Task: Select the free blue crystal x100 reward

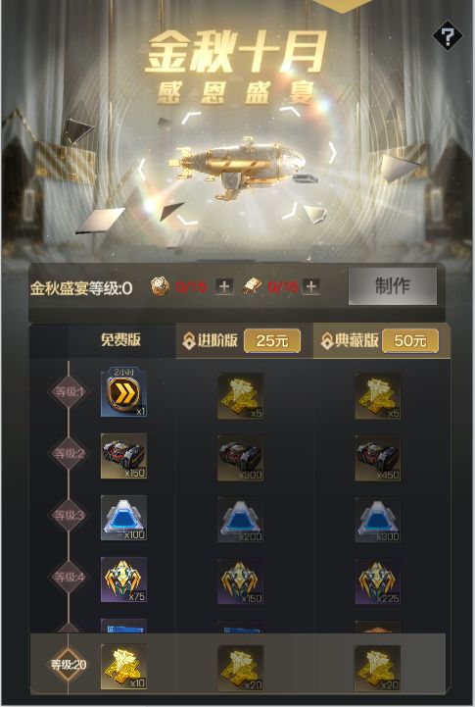Action: tap(123, 518)
